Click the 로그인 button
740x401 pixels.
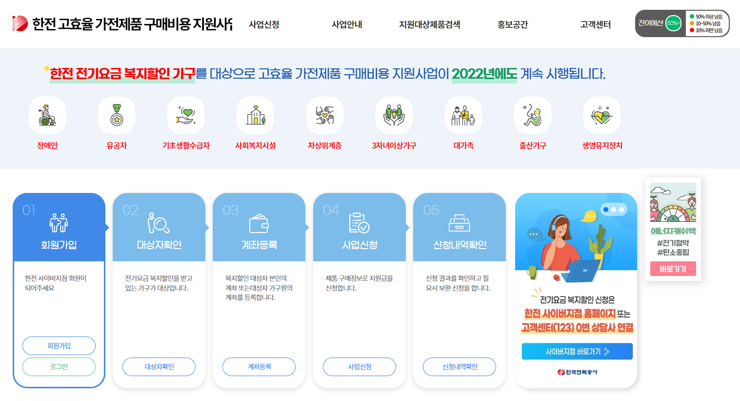click(59, 367)
